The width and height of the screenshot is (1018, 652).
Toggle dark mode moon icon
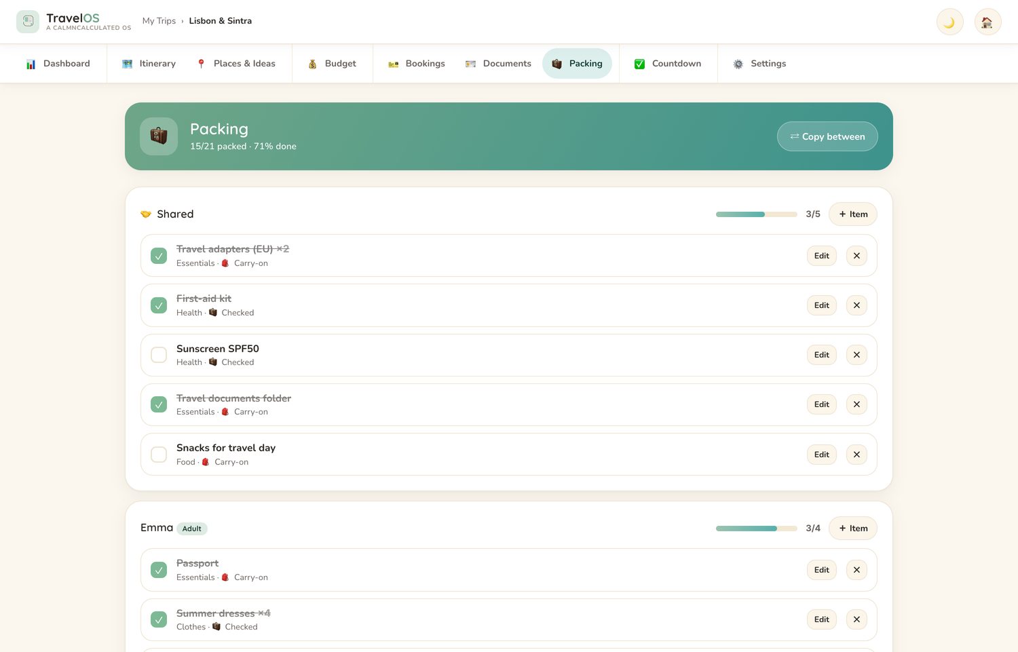949,22
